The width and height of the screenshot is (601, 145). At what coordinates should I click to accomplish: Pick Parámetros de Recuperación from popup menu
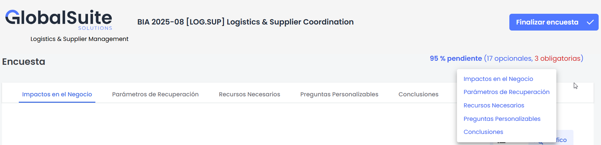(506, 92)
